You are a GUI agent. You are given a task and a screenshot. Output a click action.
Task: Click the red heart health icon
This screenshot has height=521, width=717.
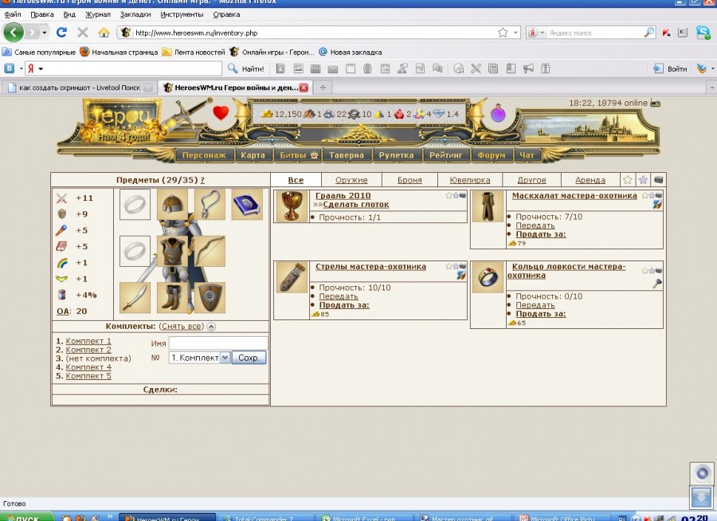pos(221,114)
